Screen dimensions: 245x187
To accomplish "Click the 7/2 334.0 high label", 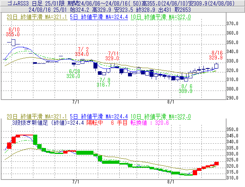I will point(82,52).
